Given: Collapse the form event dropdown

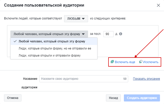Looking at the screenshot, I should tap(49, 34).
